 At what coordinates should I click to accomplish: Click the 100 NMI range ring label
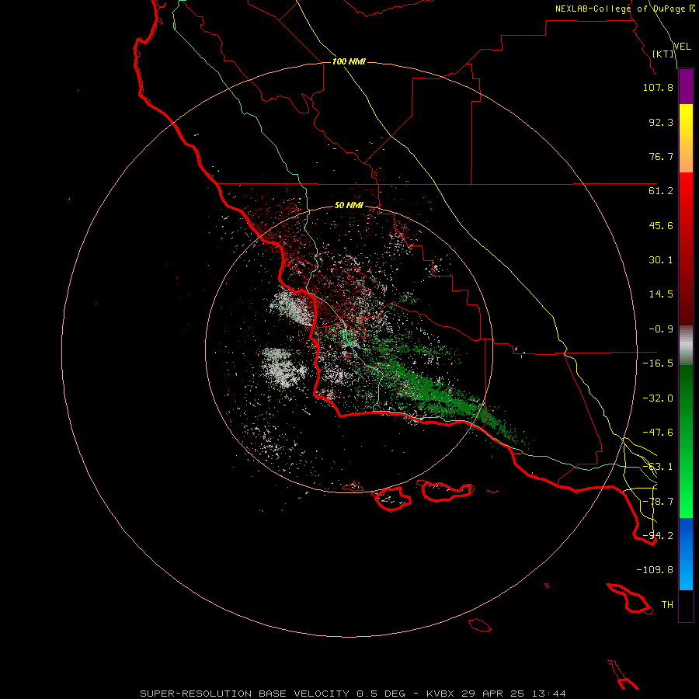pyautogui.click(x=349, y=61)
